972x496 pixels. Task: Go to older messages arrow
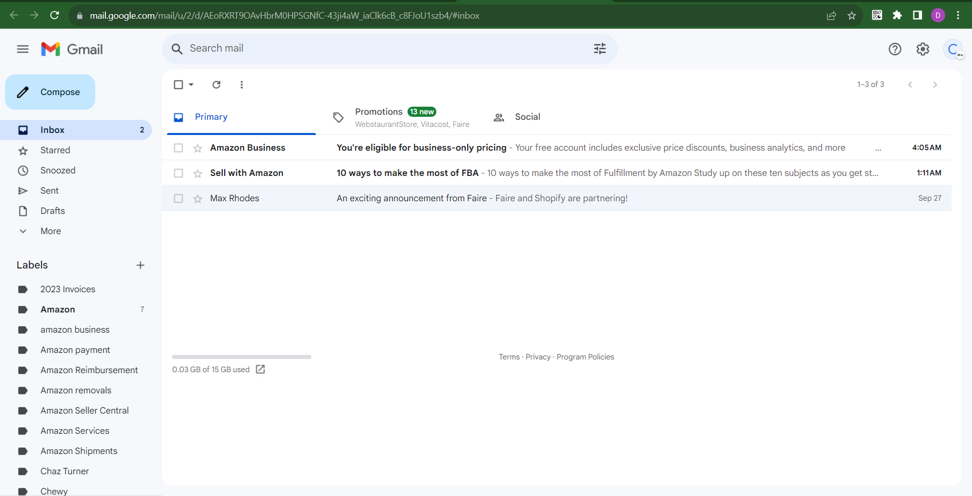coord(935,84)
